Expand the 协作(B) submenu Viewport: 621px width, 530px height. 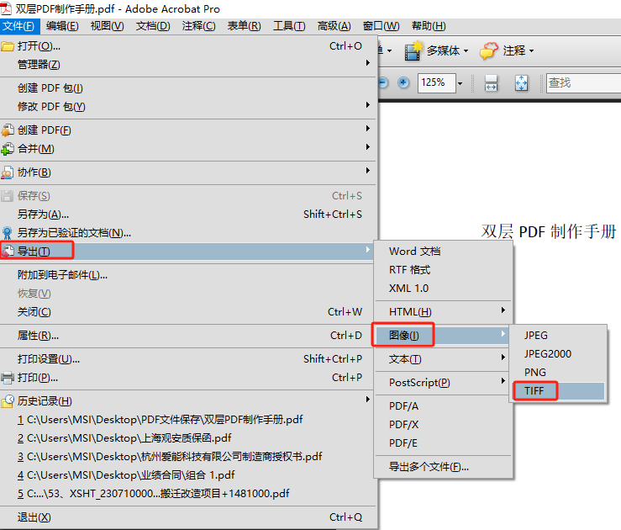[188, 172]
